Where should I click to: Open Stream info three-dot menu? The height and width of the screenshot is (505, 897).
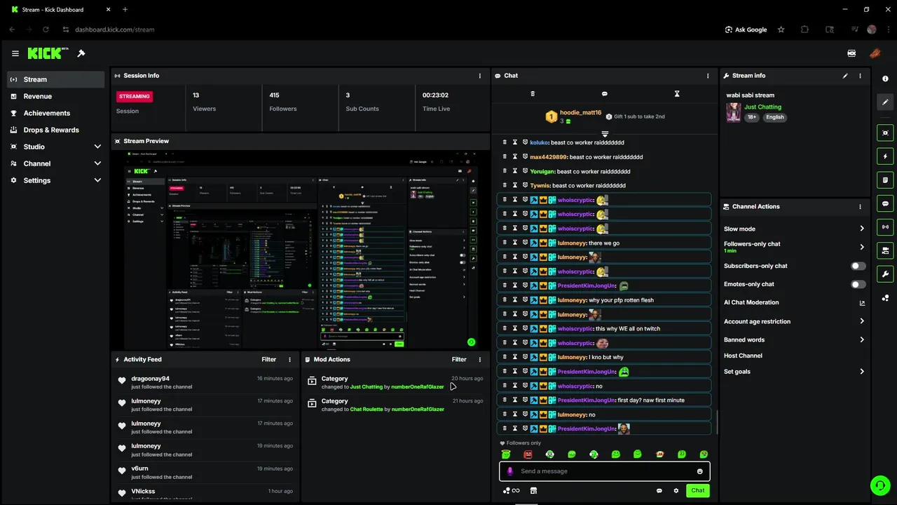860,76
